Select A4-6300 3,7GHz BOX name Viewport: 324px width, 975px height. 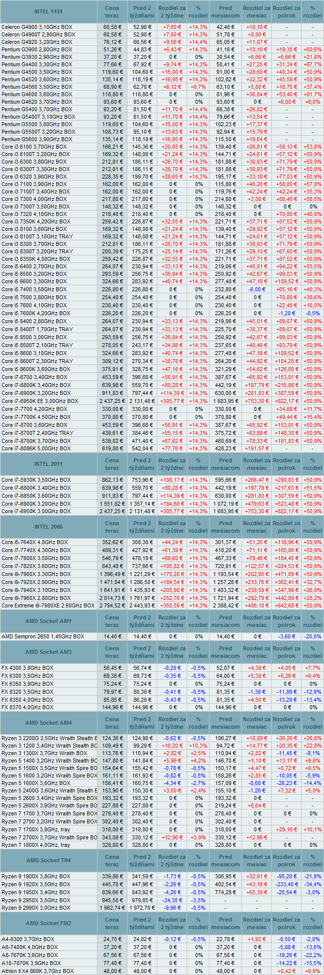(28, 939)
